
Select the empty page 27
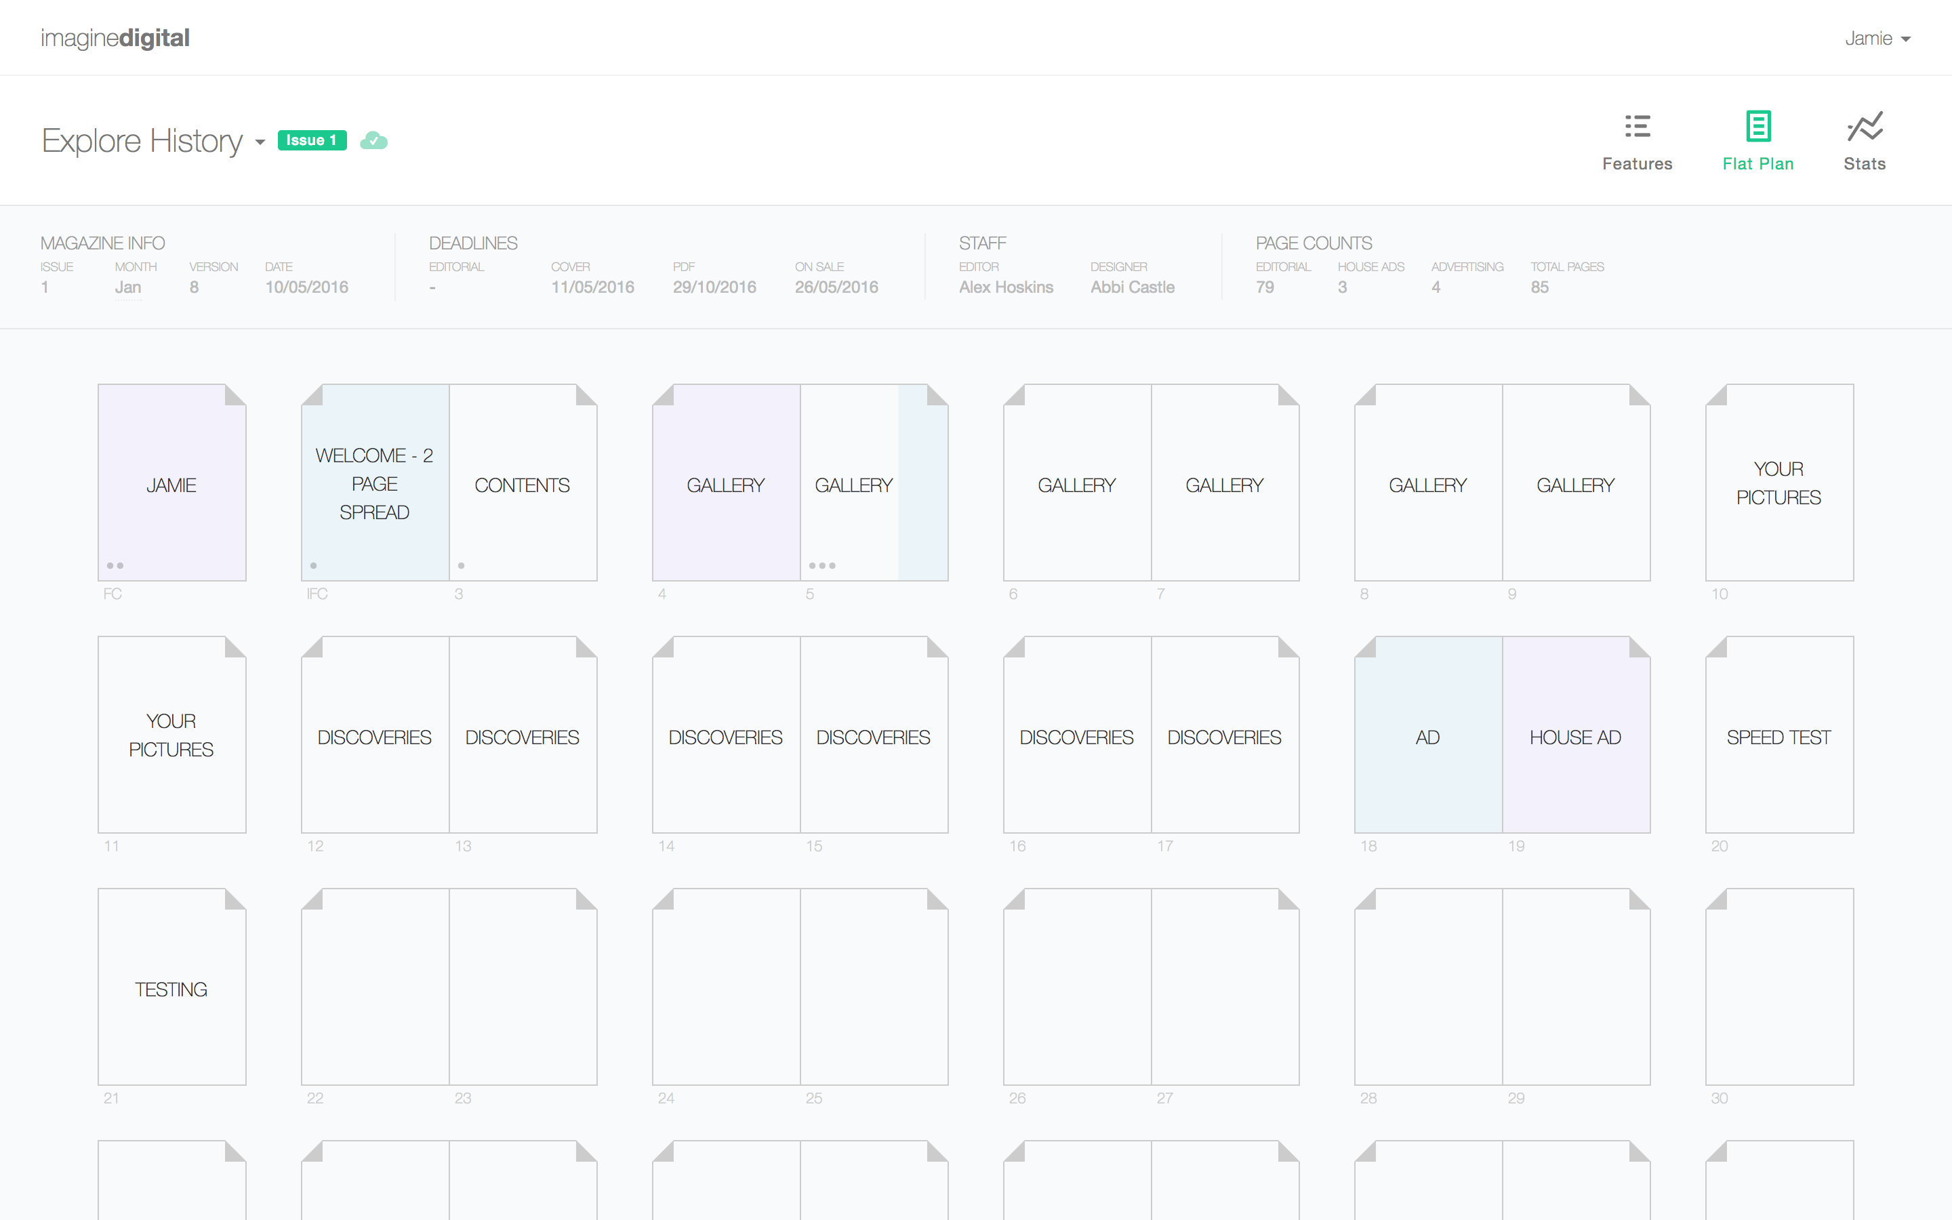click(x=1225, y=987)
